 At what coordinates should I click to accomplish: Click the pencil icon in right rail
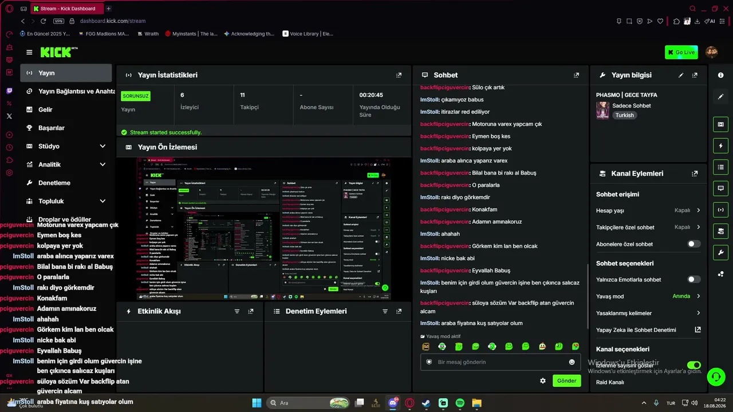tap(720, 97)
